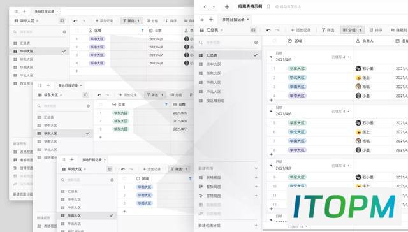
Task: Collapse the 2021/4/6 date group
Action: [x=271, y=112]
